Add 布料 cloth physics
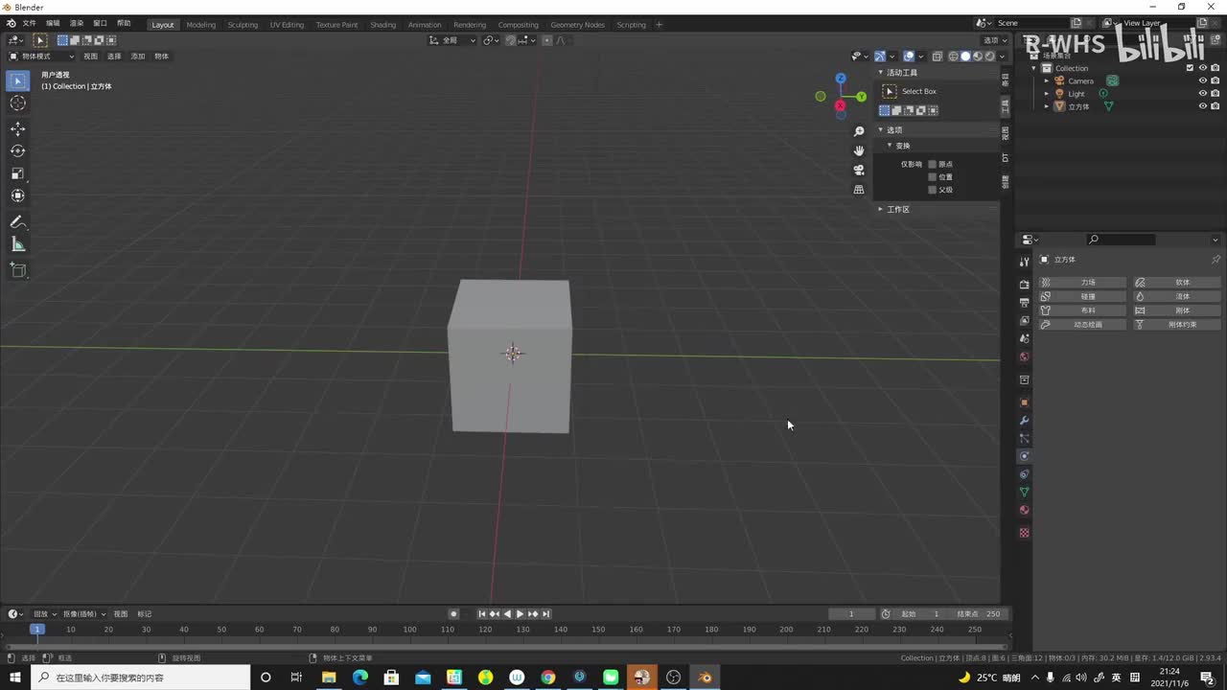This screenshot has width=1227, height=690. [1083, 310]
